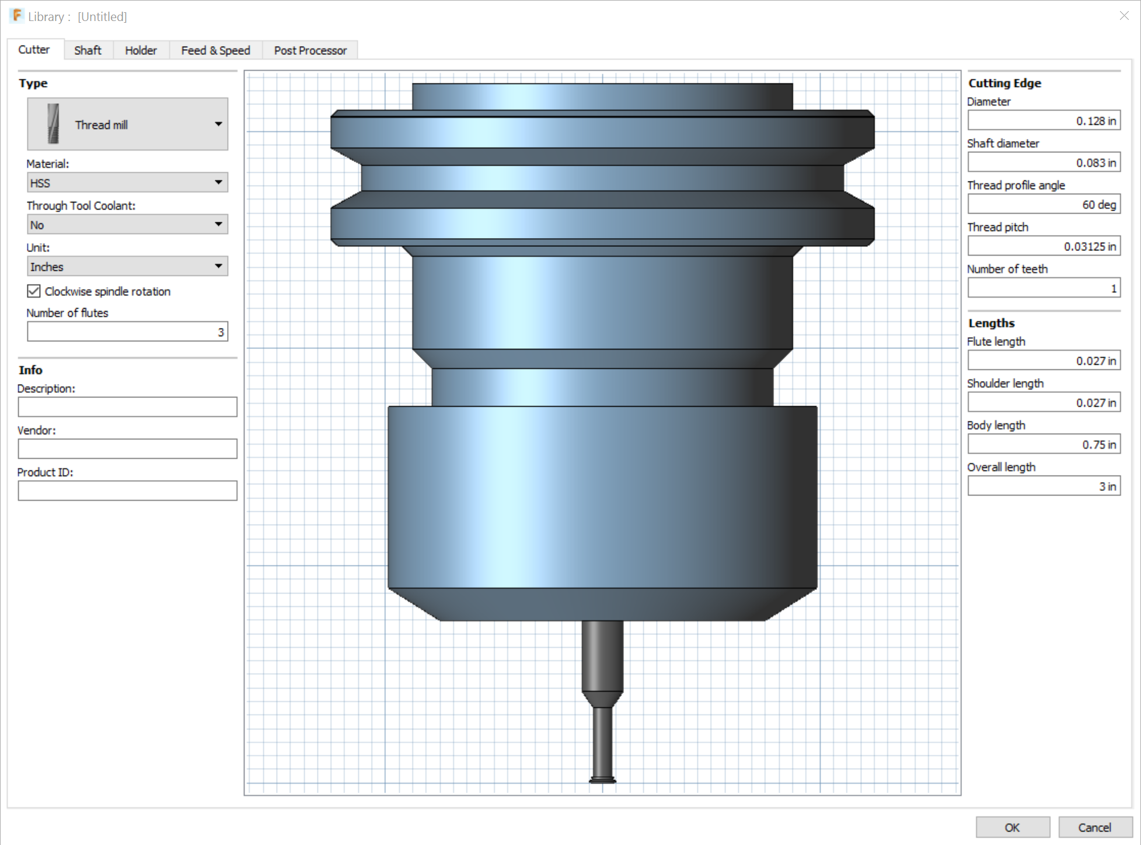Toggle Clockwise spindle rotation checkbox

tap(34, 291)
